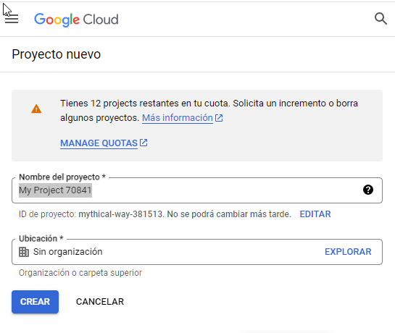Click the Proyecto nuevo heading
The height and width of the screenshot is (333, 395).
pos(57,54)
